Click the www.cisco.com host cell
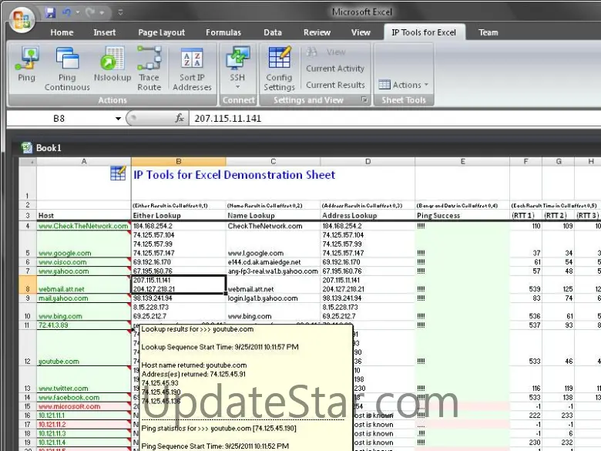Viewport: 601px width, 451px height. tap(83, 262)
